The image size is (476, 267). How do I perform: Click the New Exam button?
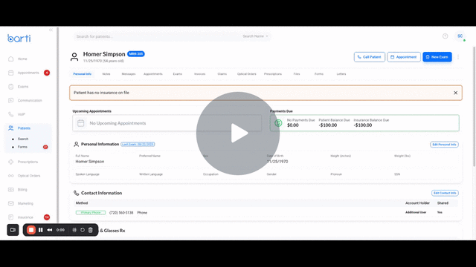tap(437, 57)
